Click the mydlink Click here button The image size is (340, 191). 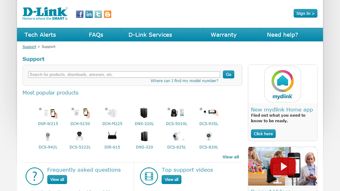pyautogui.click(x=263, y=134)
